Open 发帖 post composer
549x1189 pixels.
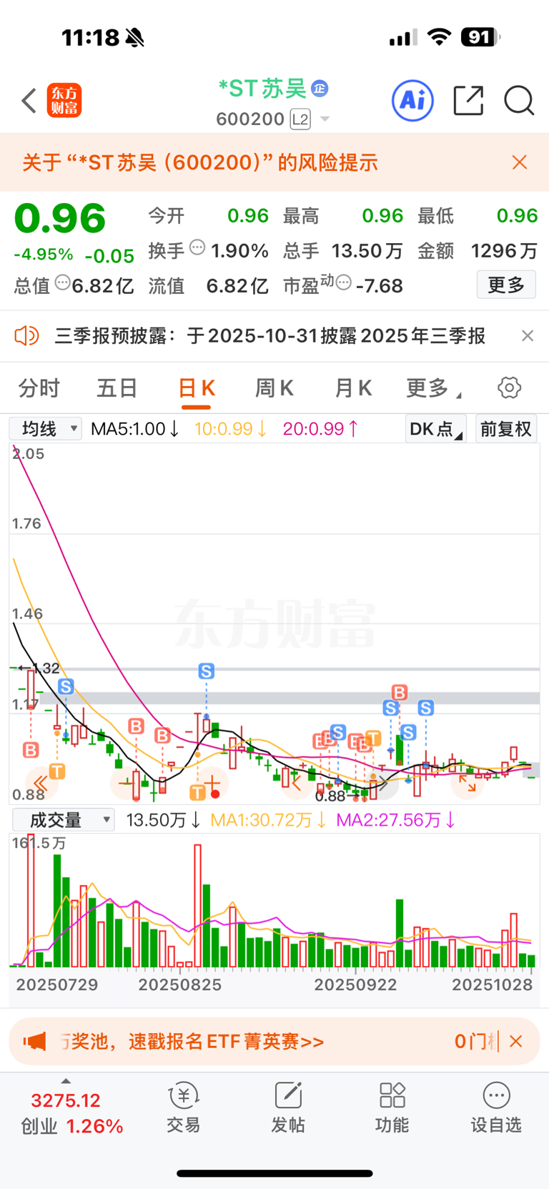288,1107
